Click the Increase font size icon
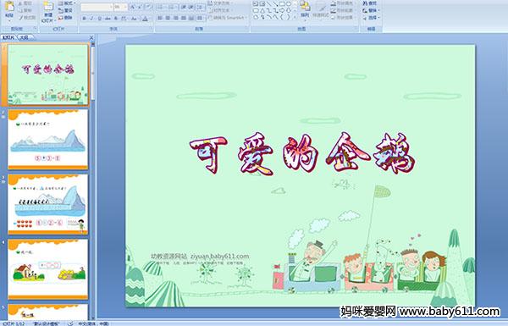 (x=133, y=7)
